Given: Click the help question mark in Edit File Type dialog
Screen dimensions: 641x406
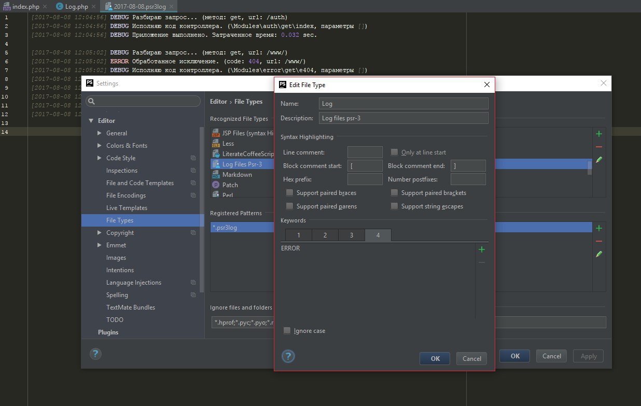Looking at the screenshot, I should click(x=288, y=356).
